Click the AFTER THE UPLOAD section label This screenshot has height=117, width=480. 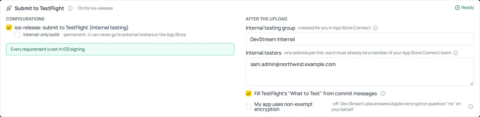point(266,19)
